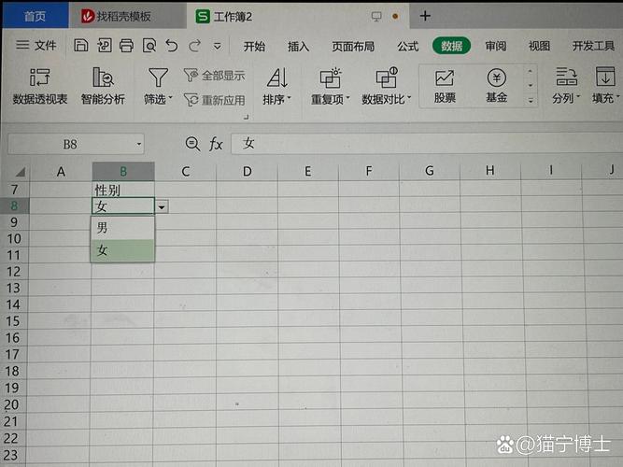Switch to the 页面布局 ribbon tab
Screen dimensions: 623x467
(x=353, y=47)
